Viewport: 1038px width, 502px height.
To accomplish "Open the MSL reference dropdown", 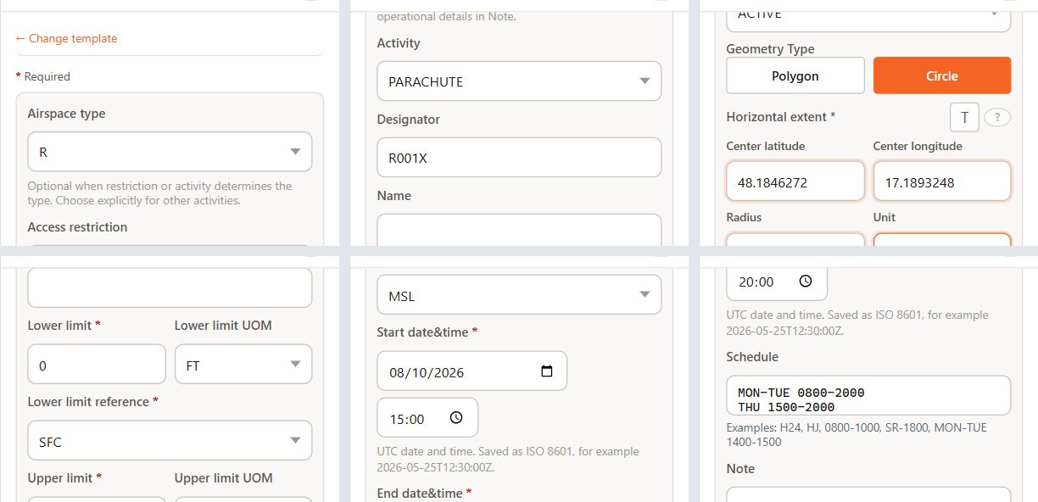I will pos(519,294).
